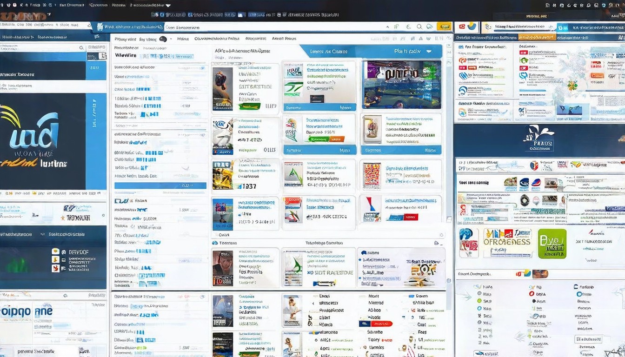The image size is (625, 357).
Task: Focus the address field of the center window
Action: (274, 27)
